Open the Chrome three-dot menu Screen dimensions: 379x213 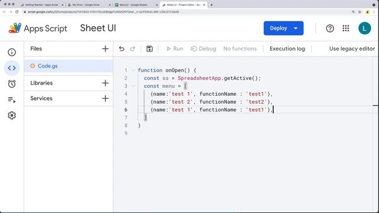coord(374,12)
